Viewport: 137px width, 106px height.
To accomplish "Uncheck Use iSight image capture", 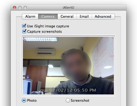I will [24, 26].
